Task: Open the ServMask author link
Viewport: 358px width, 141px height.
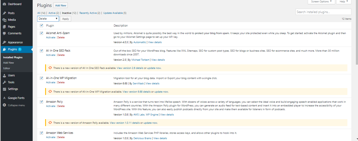Action: click(138, 84)
